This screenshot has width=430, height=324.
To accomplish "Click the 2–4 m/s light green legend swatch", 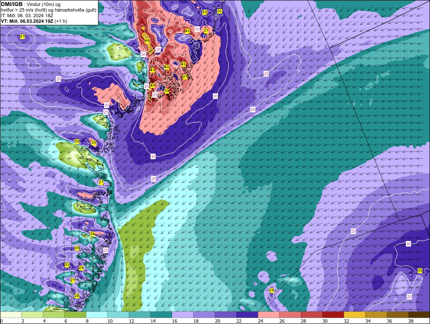I will tap(32, 315).
